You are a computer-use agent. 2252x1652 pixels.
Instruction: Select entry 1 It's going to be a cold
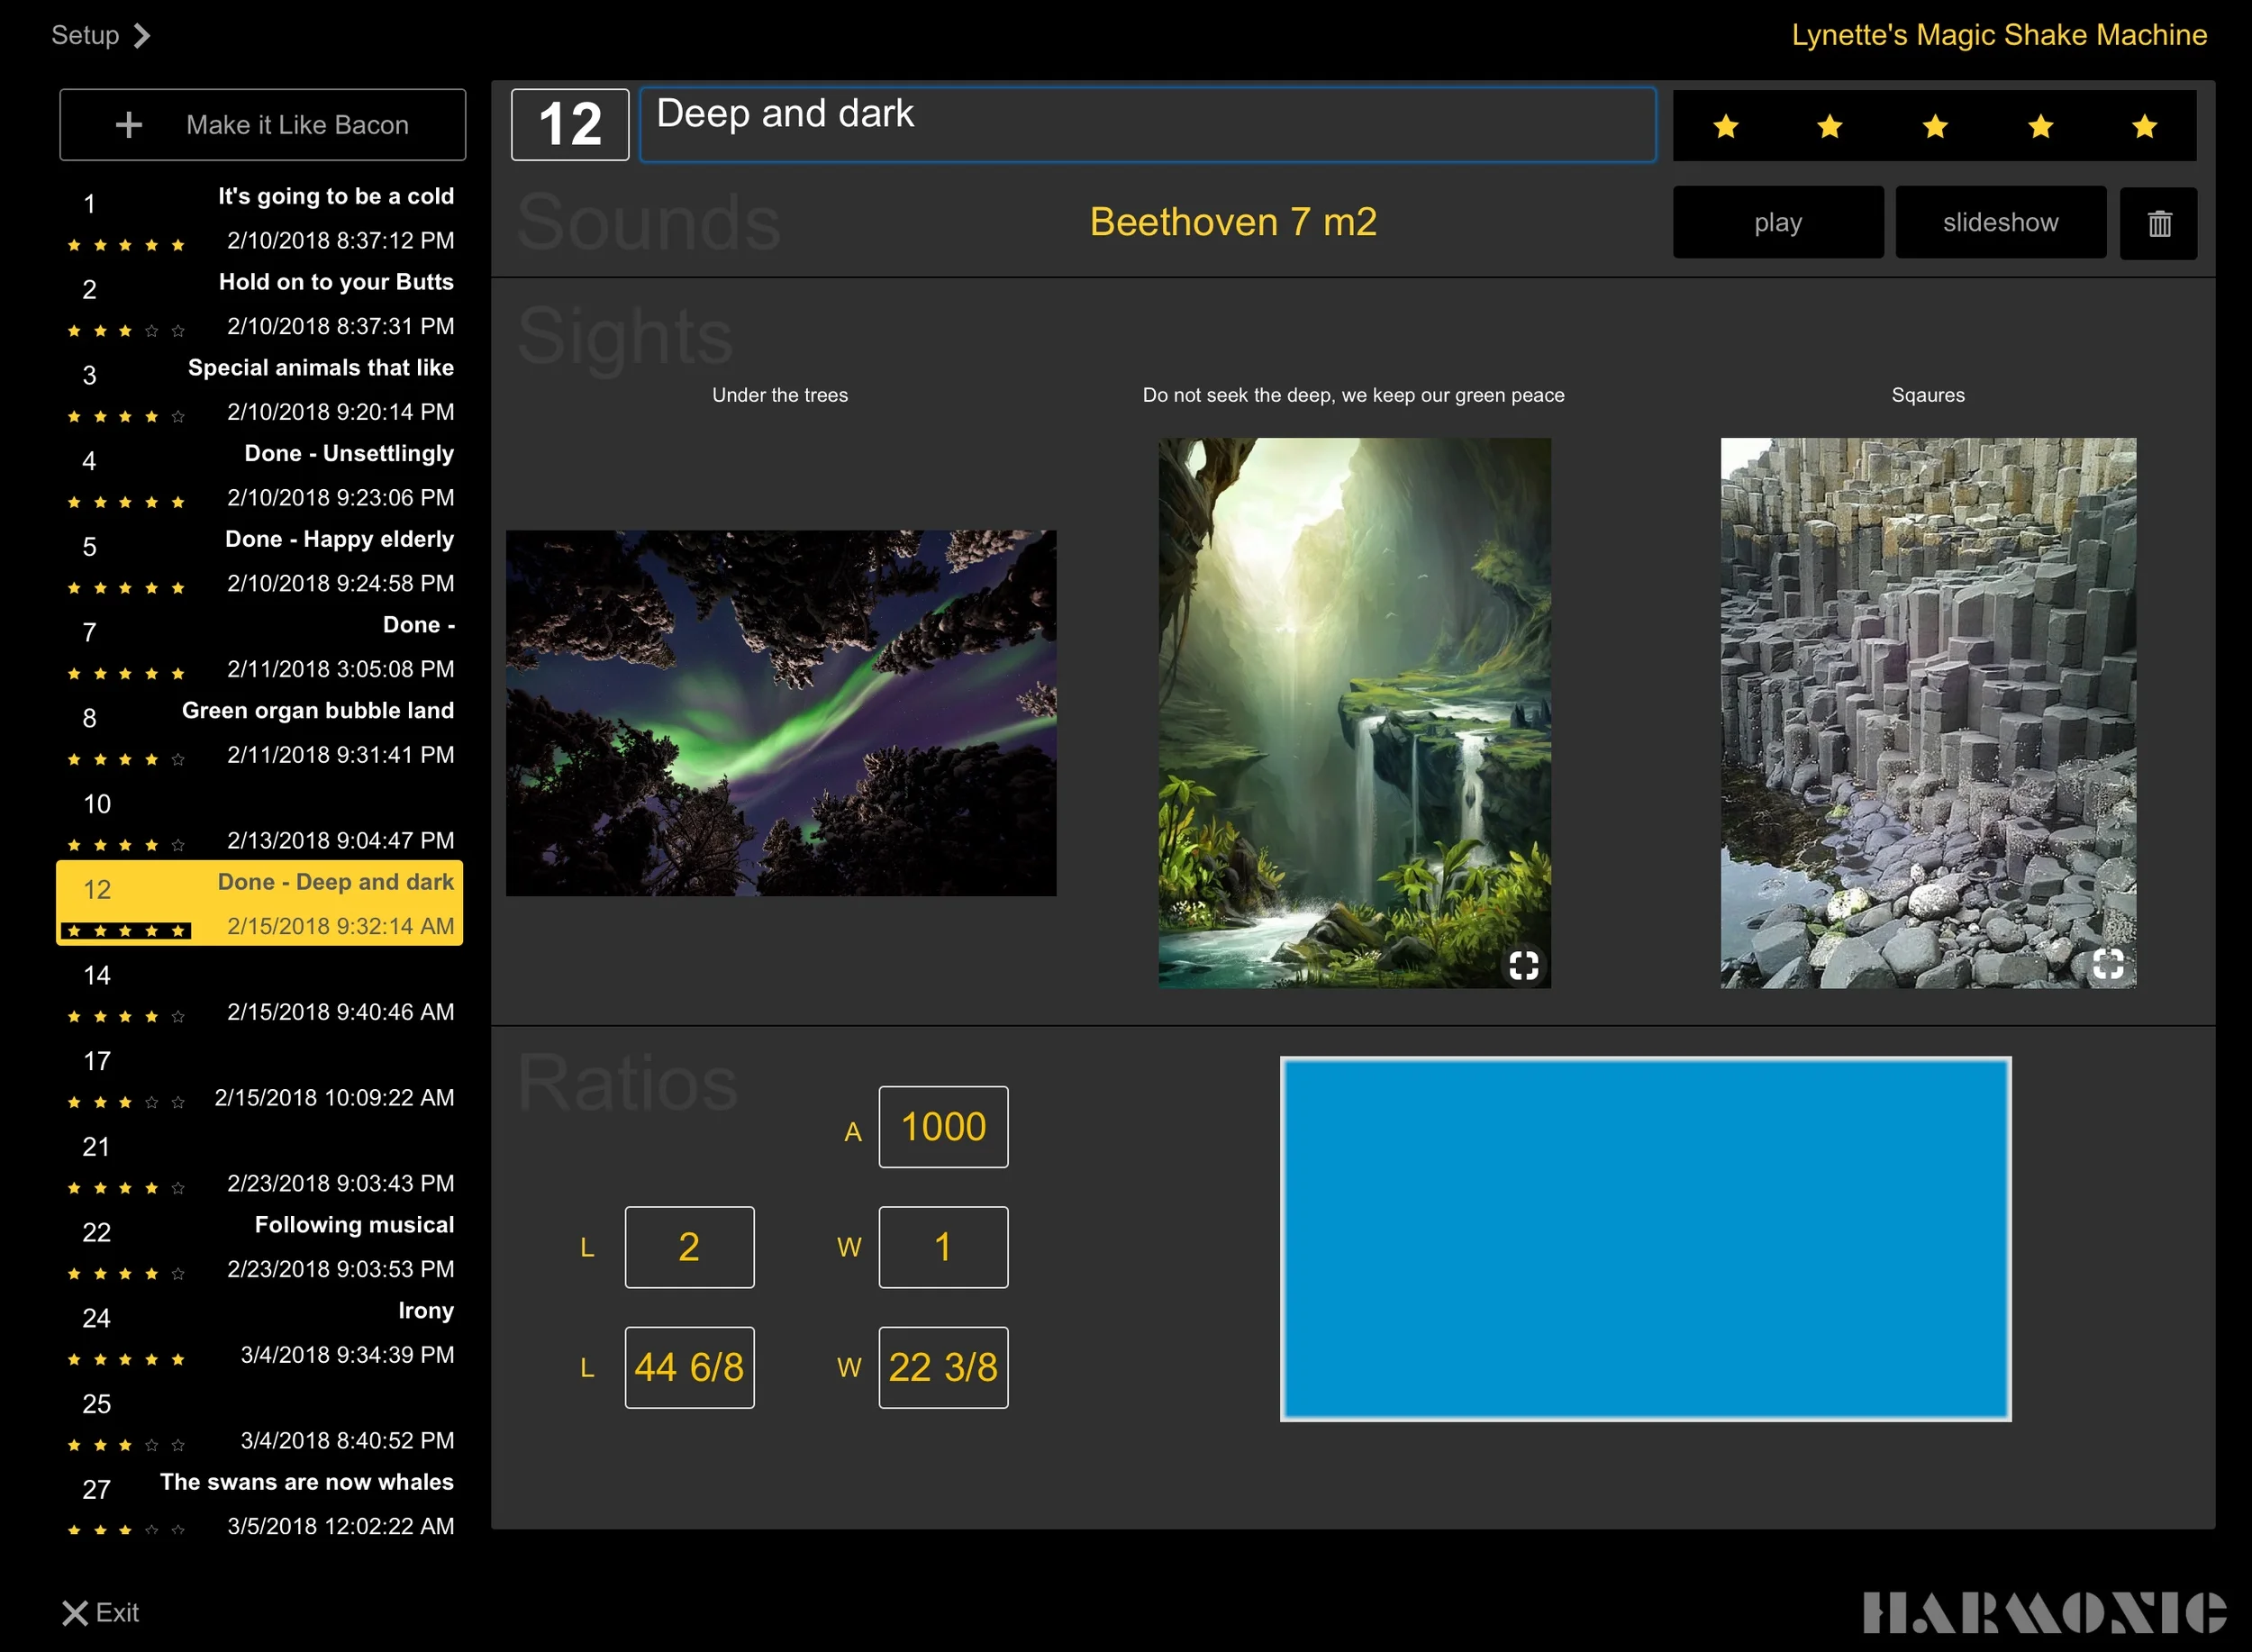coord(260,218)
